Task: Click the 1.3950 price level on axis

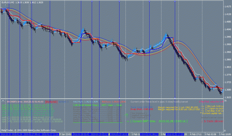Action: click(x=228, y=44)
